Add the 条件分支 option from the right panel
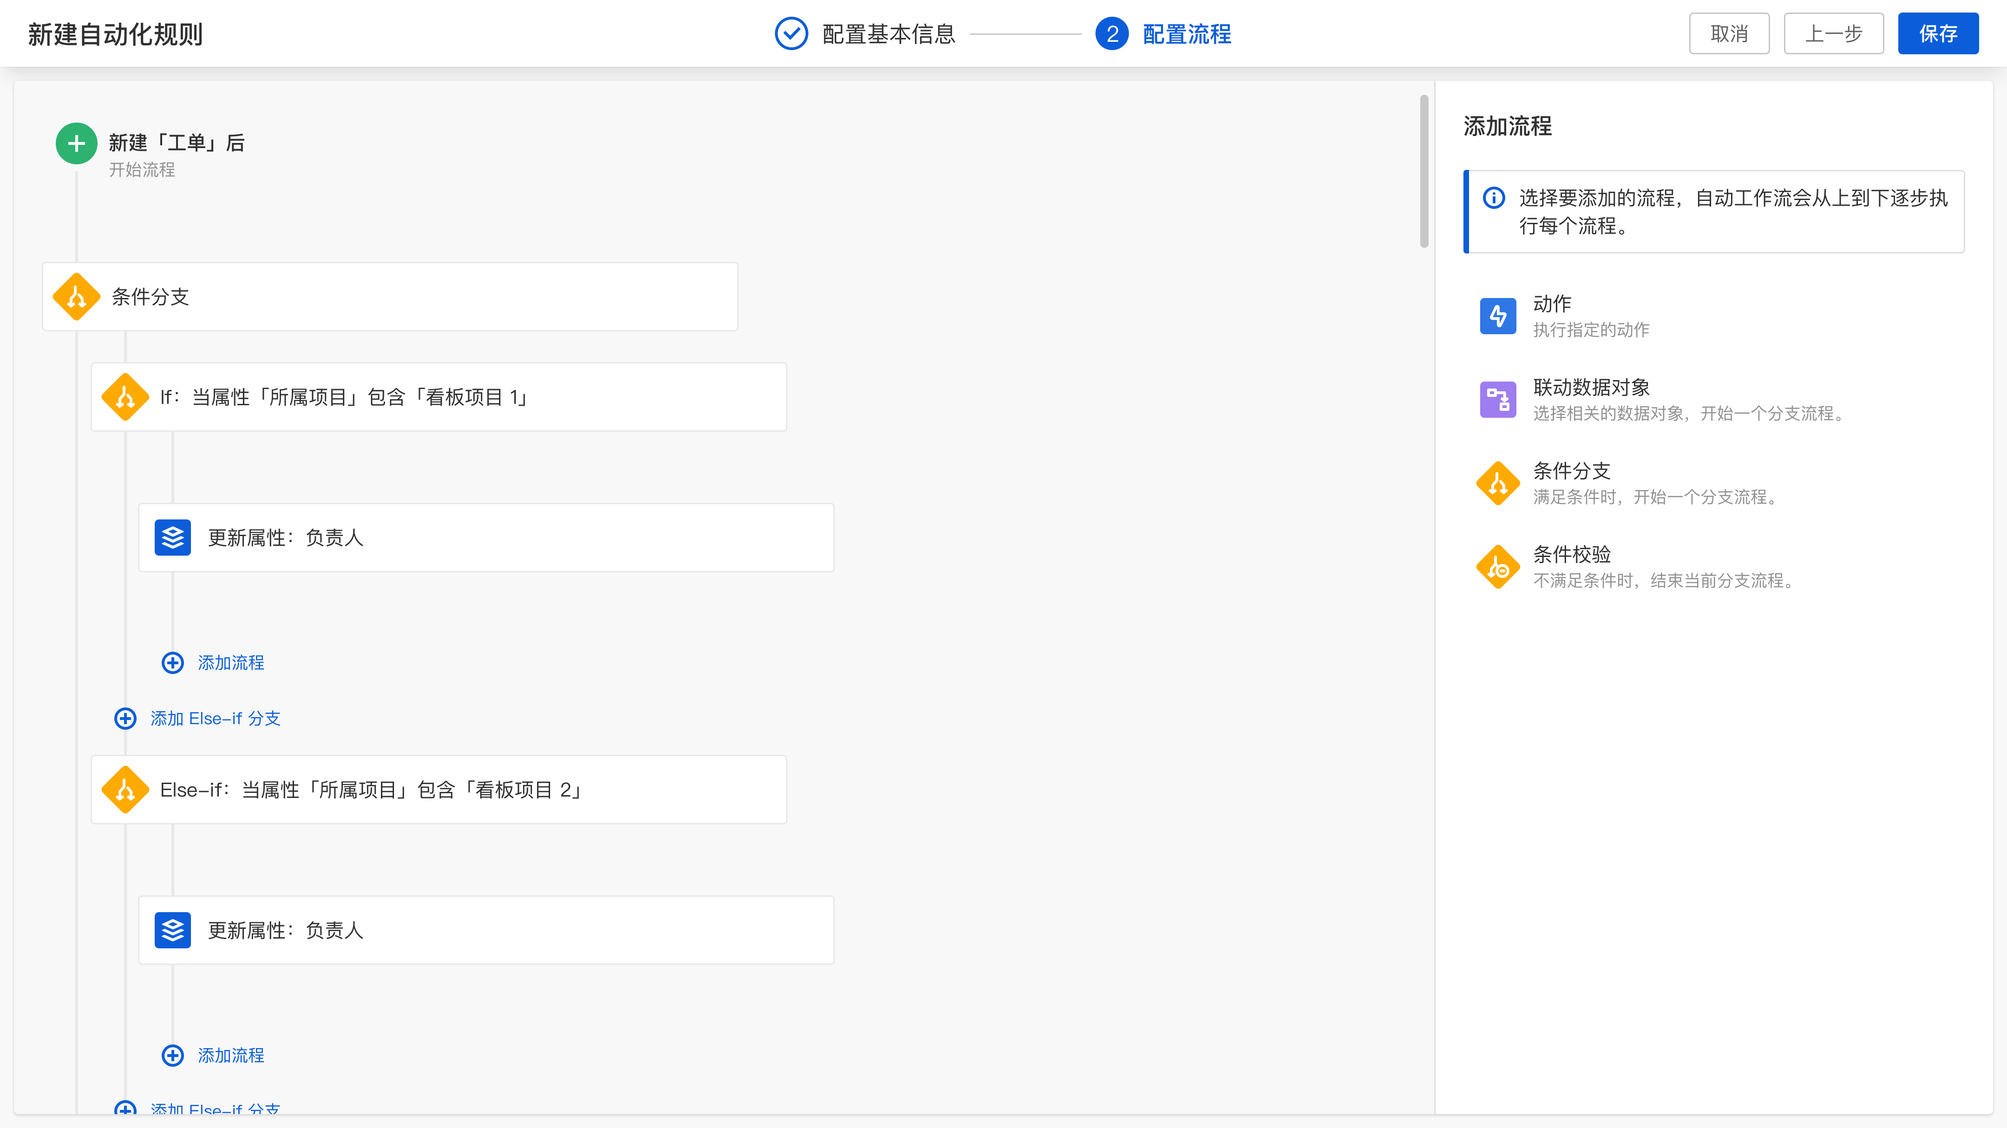This screenshot has width=2007, height=1128. (x=1714, y=483)
